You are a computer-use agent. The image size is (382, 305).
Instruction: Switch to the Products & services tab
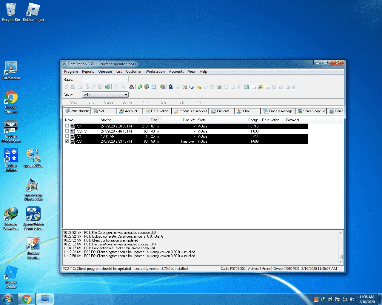tap(190, 111)
